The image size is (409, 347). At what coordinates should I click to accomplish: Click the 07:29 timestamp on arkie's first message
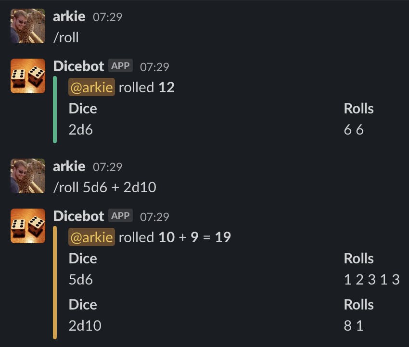(x=108, y=16)
